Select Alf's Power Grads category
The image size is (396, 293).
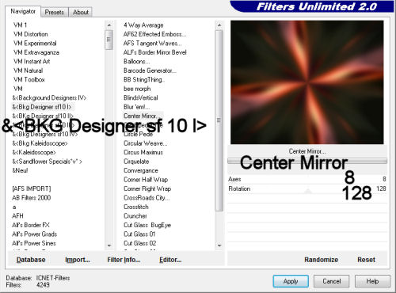coord(35,234)
